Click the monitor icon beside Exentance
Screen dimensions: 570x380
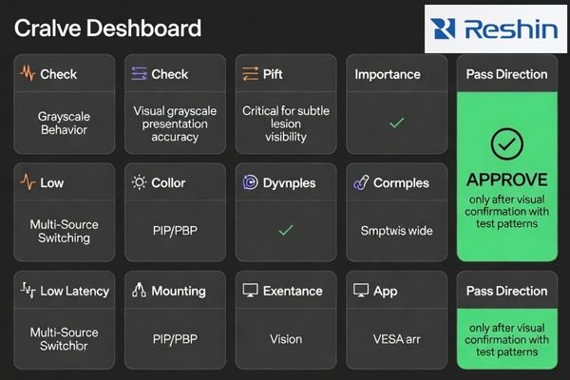(251, 291)
